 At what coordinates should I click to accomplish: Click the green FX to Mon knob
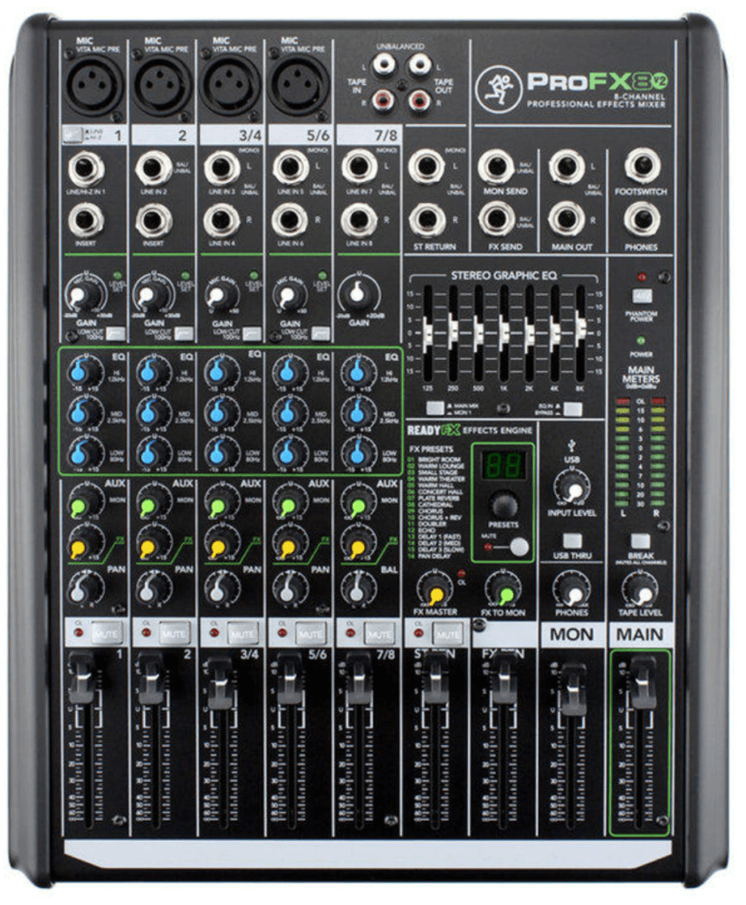[x=504, y=591]
